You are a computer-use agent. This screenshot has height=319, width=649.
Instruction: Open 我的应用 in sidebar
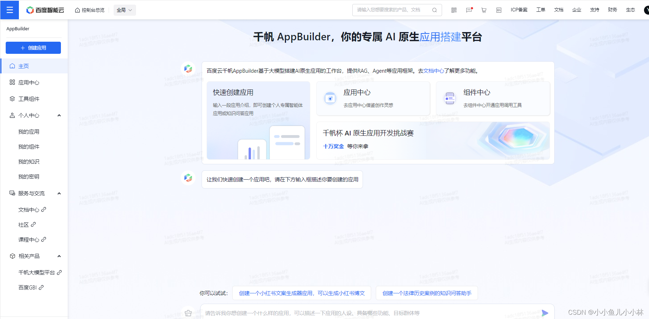tap(29, 132)
